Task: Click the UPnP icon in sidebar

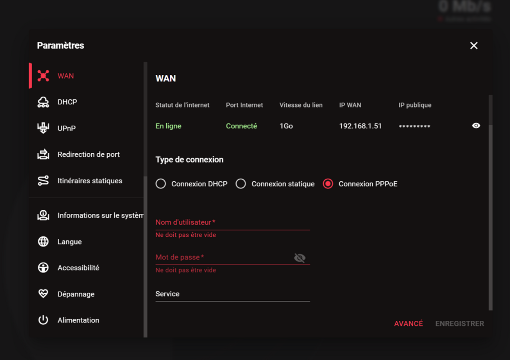Action: click(43, 128)
